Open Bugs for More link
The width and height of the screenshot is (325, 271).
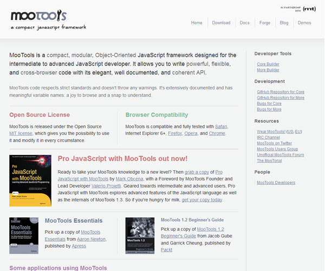point(269,109)
